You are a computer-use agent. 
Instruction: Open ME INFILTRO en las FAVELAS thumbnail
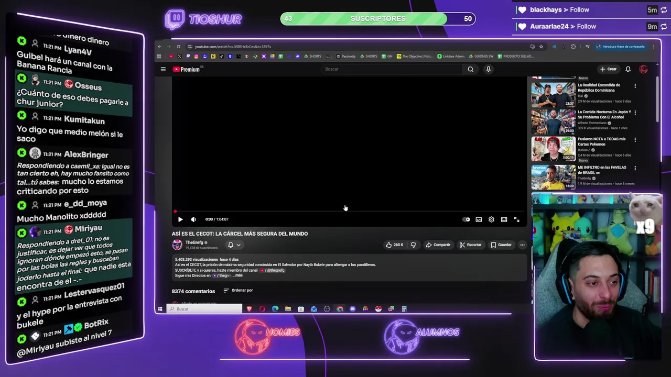coord(553,177)
